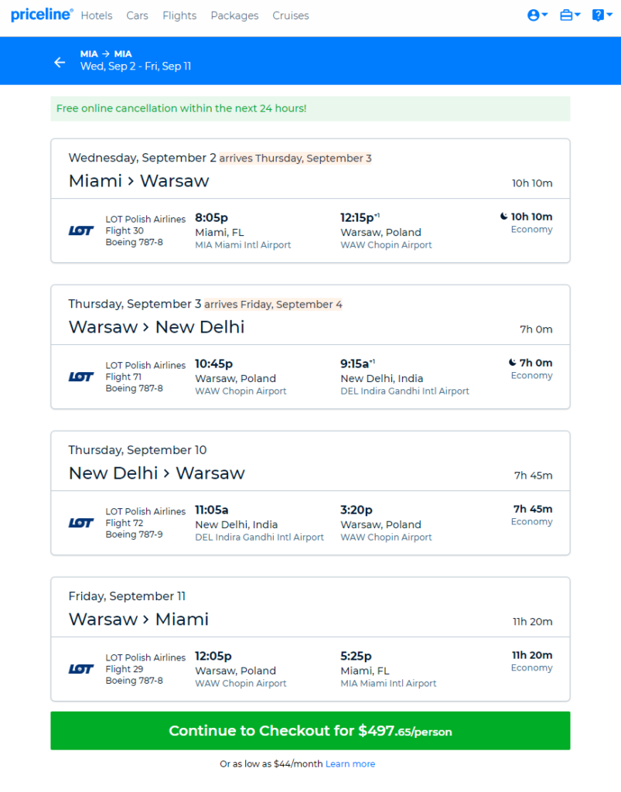
Task: Continue to Checkout for $497.65
Action: coord(311,731)
